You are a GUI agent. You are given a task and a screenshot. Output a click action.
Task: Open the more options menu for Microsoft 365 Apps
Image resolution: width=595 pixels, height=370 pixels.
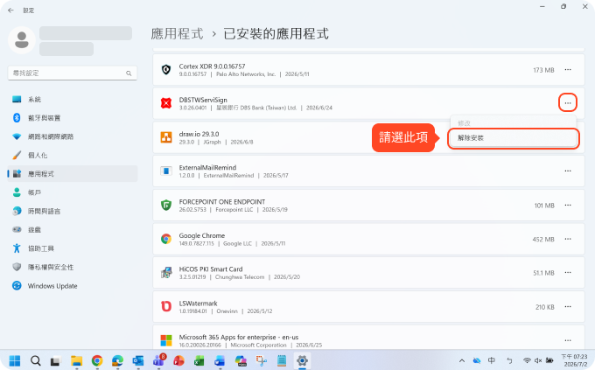568,340
